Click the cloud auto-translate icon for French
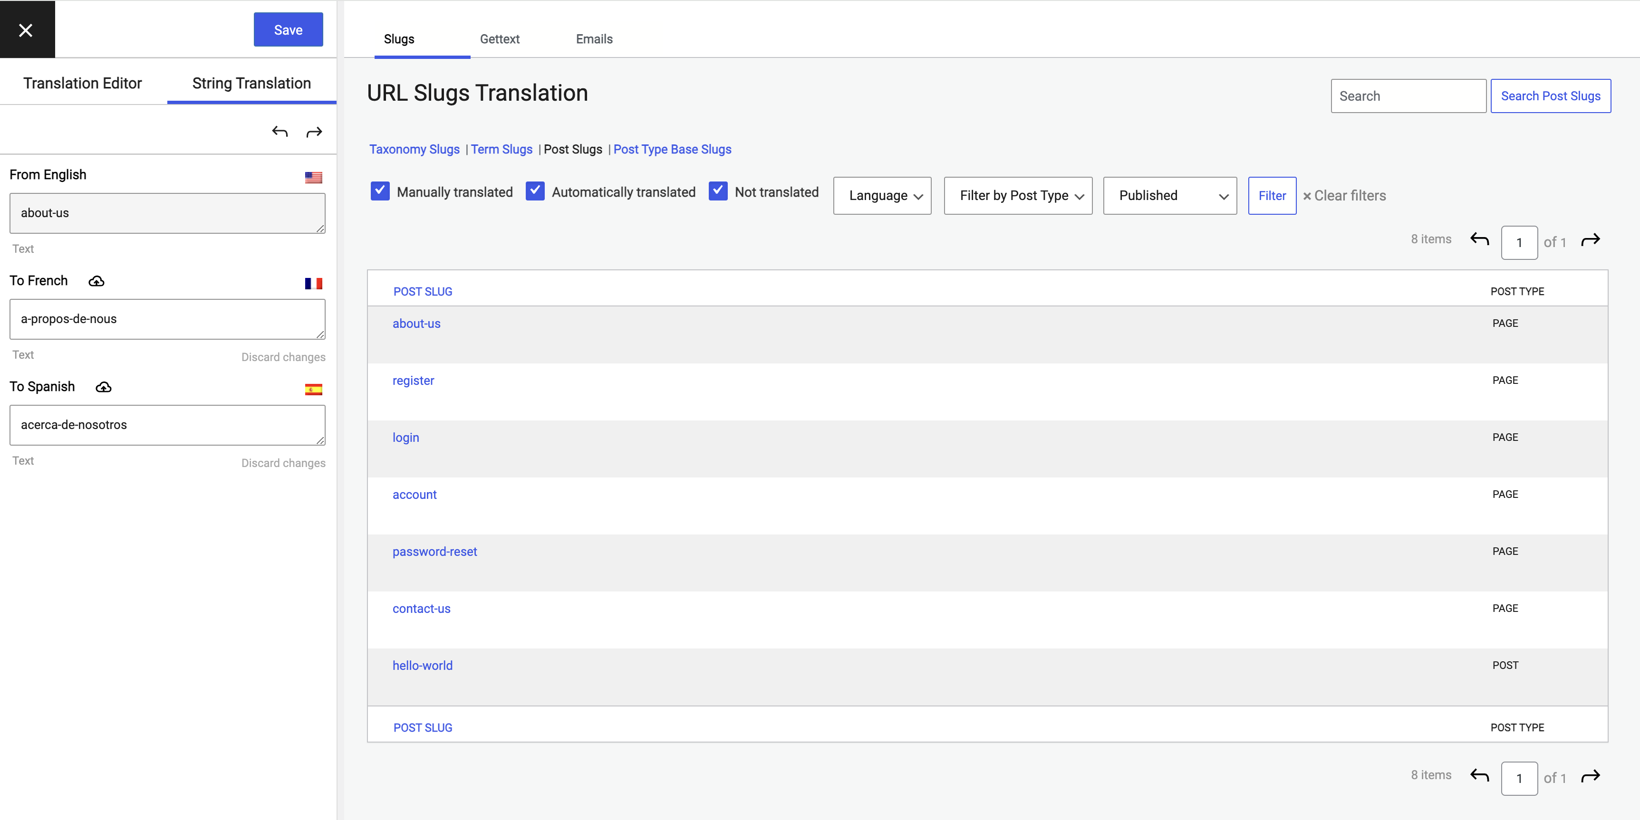Screen dimensions: 1640x820 pyautogui.click(x=96, y=281)
